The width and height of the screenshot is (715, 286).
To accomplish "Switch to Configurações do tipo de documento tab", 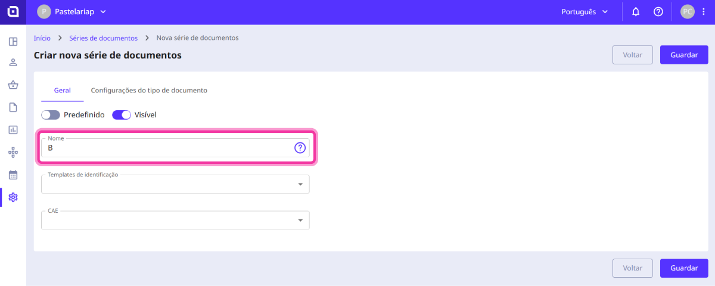I will [x=149, y=91].
